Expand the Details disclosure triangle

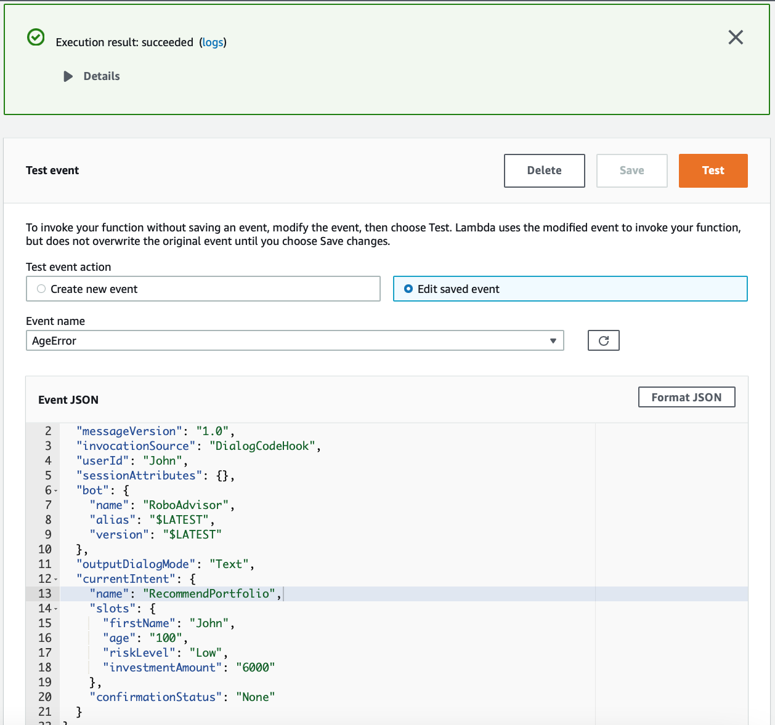coord(68,76)
